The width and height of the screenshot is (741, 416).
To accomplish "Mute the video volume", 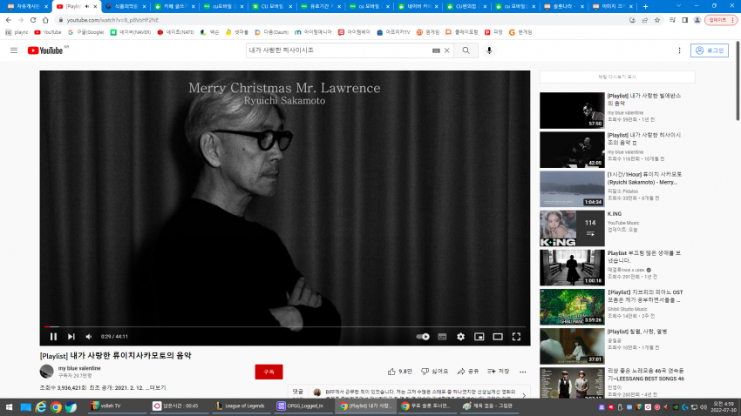I will 88,336.
